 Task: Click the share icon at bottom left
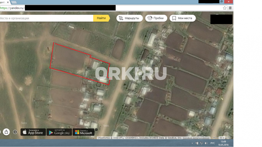pos(6,132)
